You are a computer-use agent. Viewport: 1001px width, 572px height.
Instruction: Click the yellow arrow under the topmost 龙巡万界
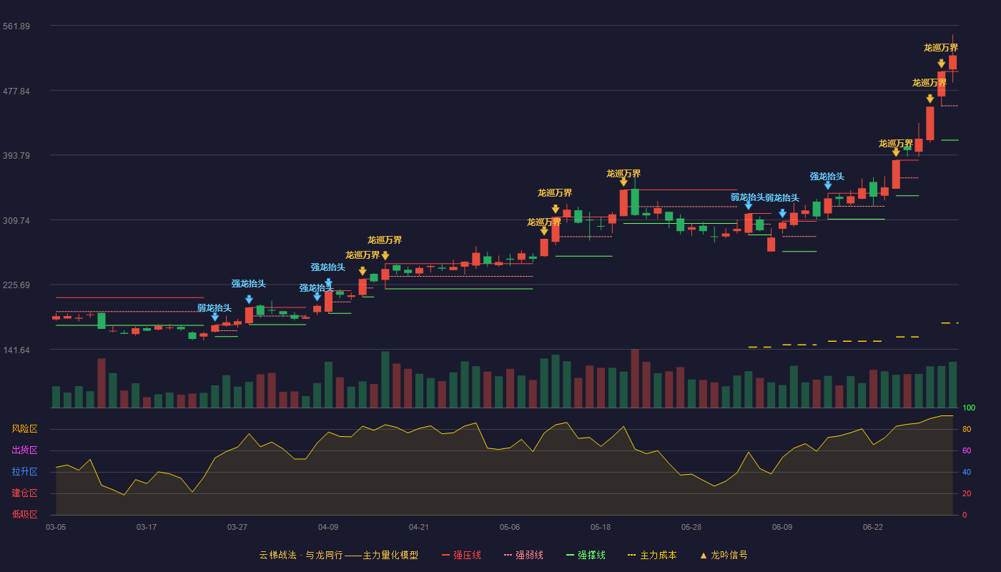tap(941, 64)
